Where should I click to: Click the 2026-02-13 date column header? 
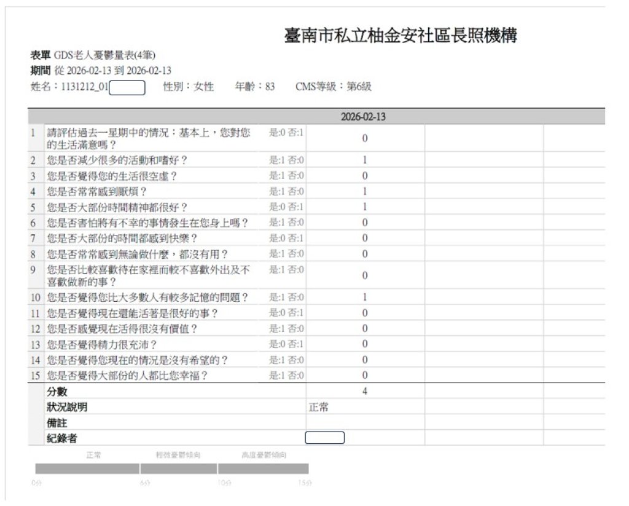tap(364, 117)
